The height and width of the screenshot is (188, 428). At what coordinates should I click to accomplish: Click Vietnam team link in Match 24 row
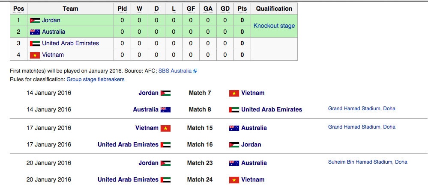(253, 179)
